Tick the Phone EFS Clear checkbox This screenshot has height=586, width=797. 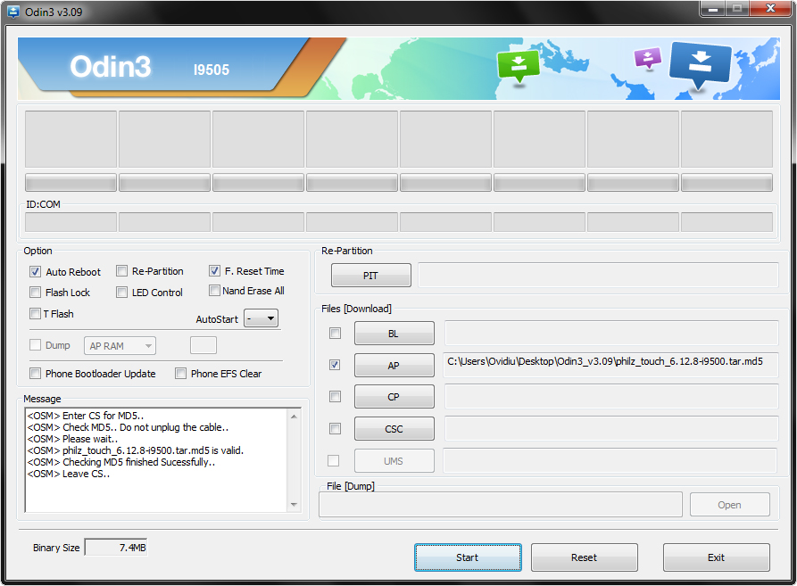coord(181,374)
